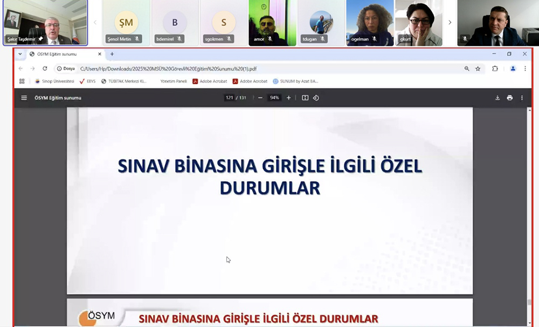Select Şenol Metin's participant thumbnail
This screenshot has height=327, width=539.
pyautogui.click(x=126, y=23)
